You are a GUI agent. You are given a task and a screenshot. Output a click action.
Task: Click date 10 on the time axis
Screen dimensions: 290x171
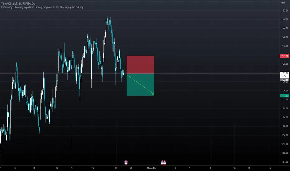tap(234, 168)
